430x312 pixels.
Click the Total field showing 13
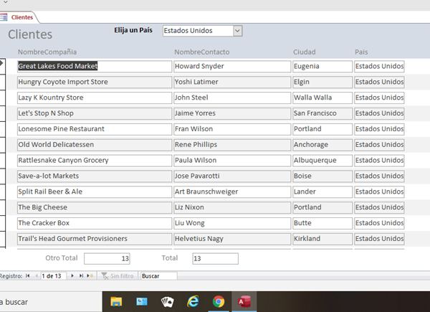click(x=215, y=258)
